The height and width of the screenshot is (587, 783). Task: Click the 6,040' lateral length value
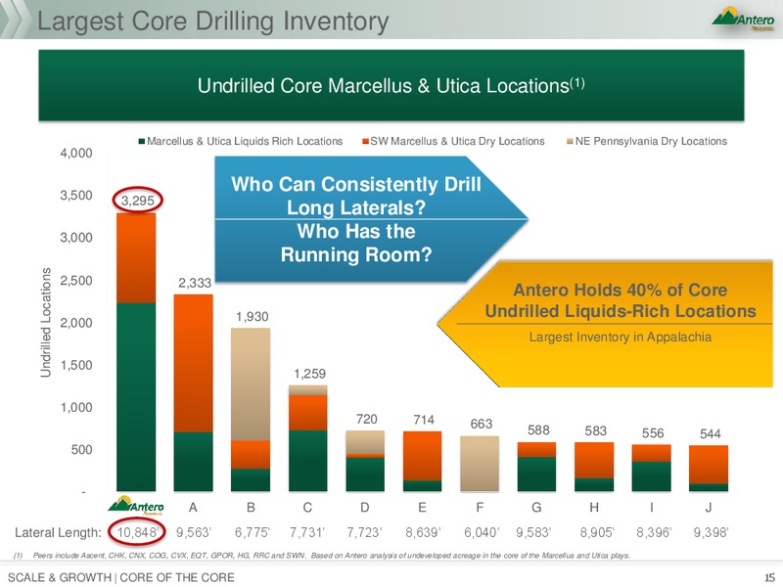click(x=482, y=532)
